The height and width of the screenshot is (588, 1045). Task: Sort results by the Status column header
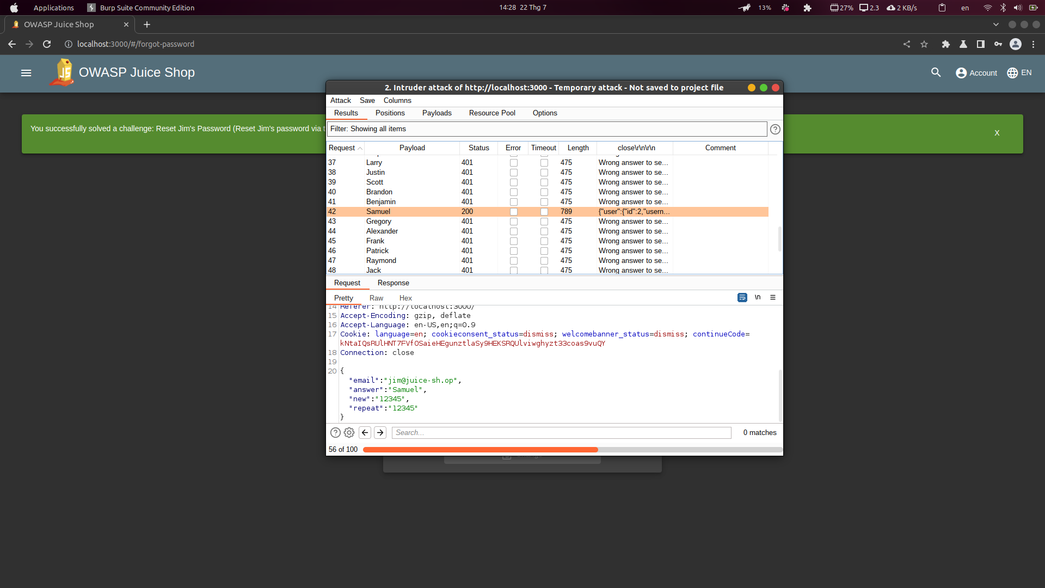pyautogui.click(x=479, y=148)
